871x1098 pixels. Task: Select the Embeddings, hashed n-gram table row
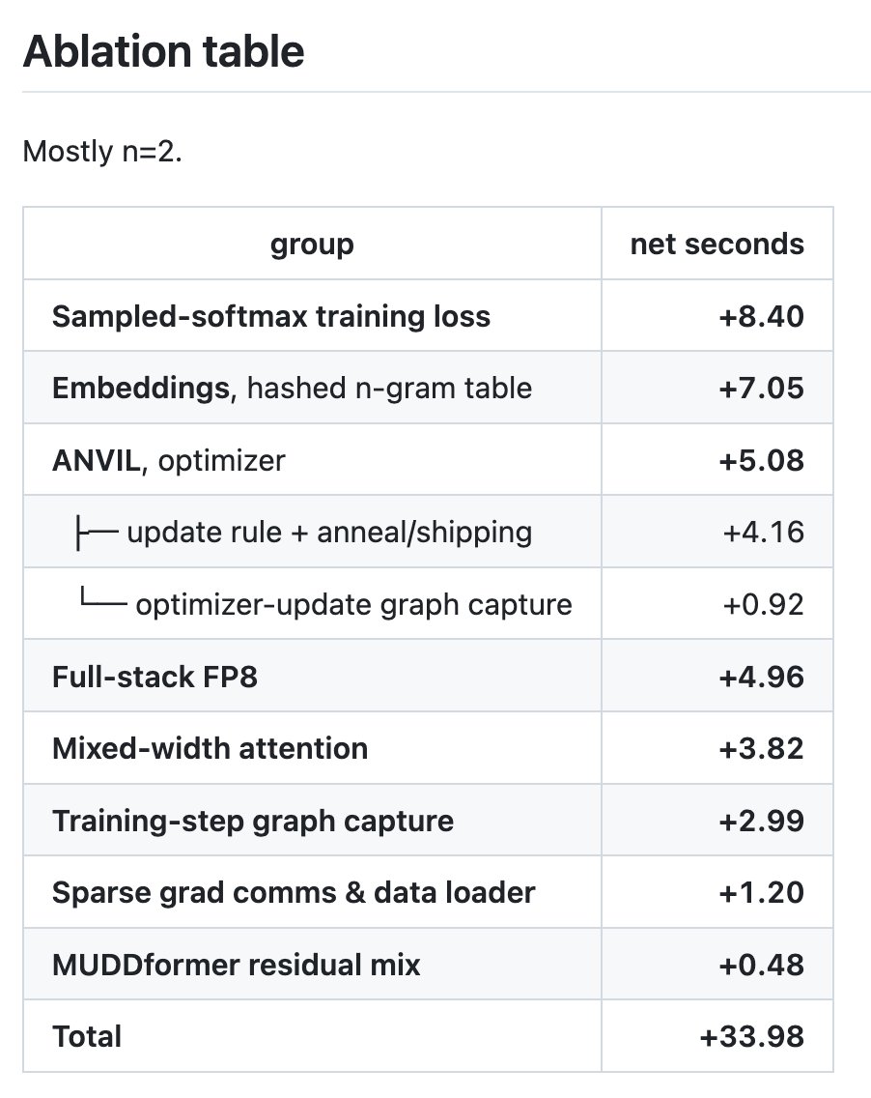click(428, 388)
